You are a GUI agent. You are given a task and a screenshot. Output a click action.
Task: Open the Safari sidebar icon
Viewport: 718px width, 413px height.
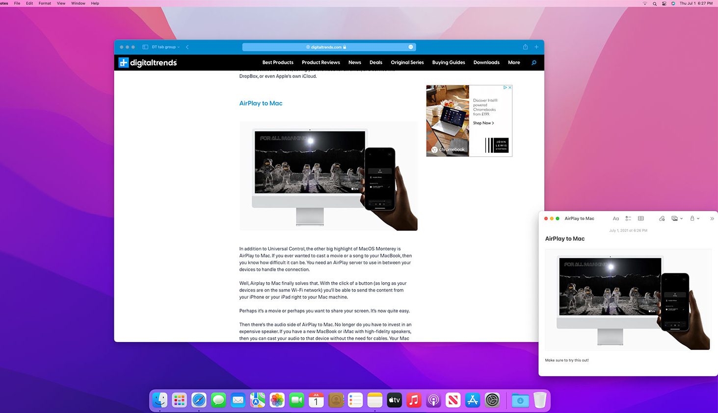point(145,47)
